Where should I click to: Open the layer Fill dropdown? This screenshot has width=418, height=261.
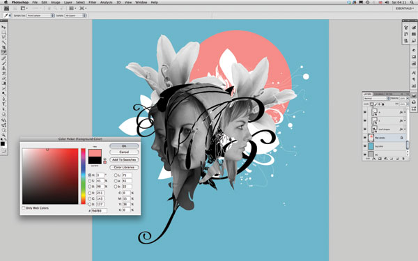tap(407, 104)
